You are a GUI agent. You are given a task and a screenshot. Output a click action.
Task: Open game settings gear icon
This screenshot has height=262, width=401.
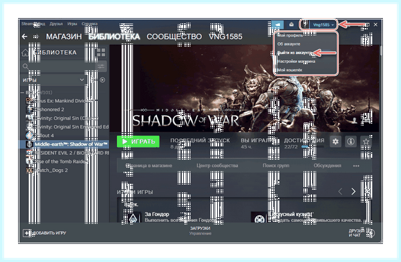click(336, 142)
